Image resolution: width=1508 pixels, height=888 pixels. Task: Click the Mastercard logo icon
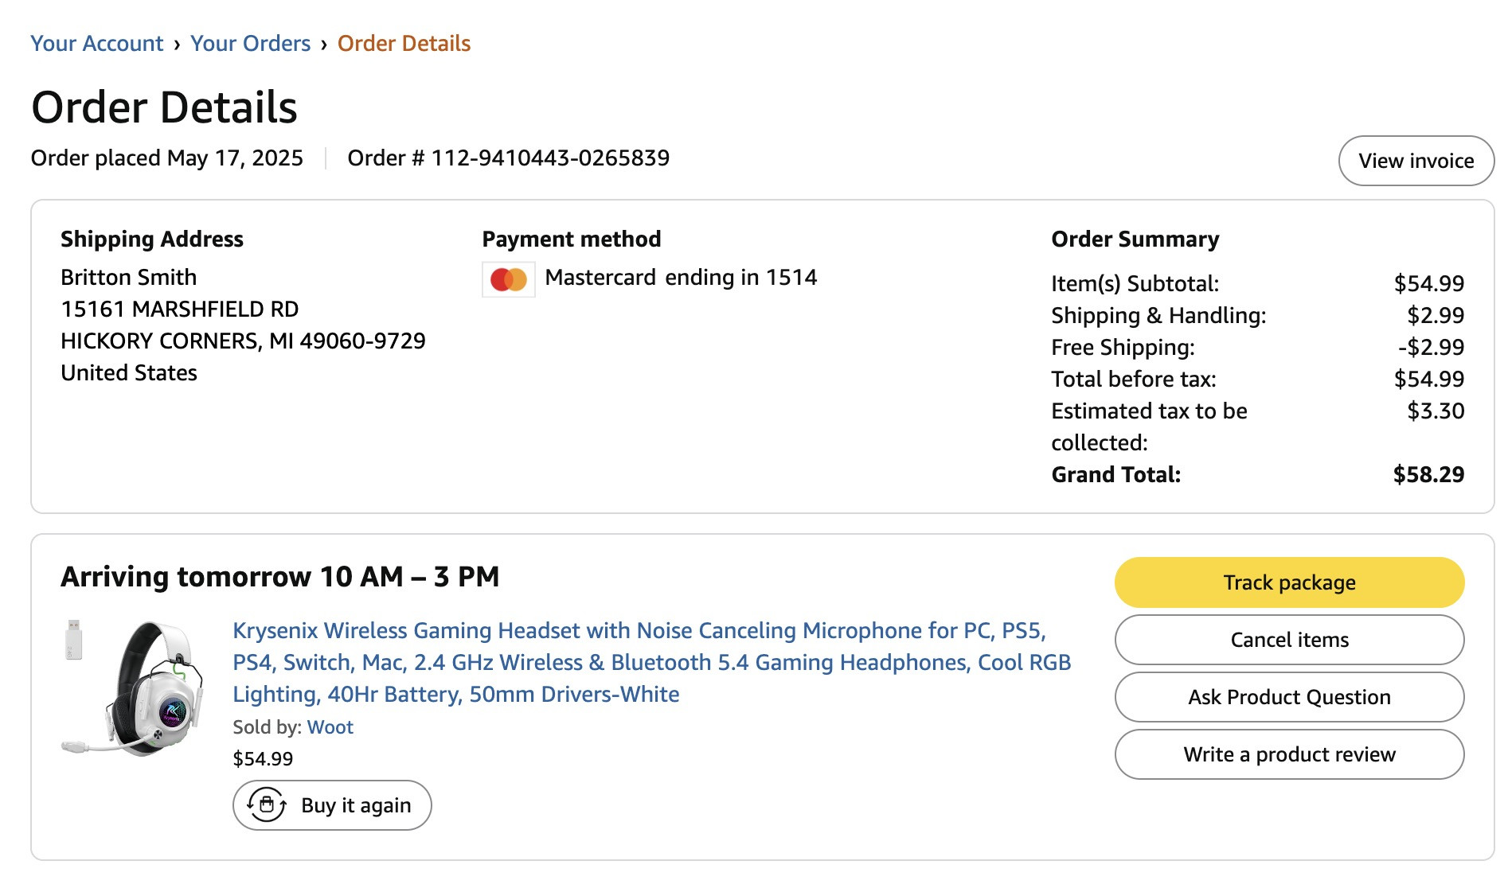tap(509, 279)
